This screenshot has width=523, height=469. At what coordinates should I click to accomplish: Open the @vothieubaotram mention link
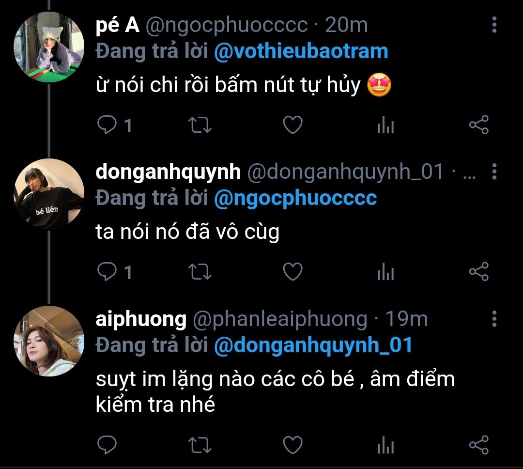click(301, 52)
